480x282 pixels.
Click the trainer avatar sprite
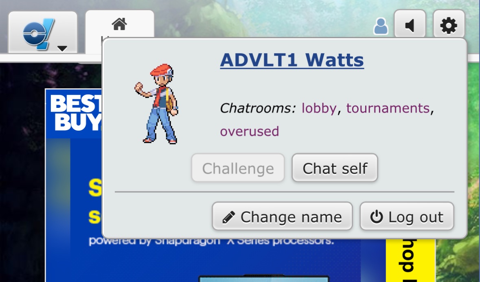tap(157, 104)
